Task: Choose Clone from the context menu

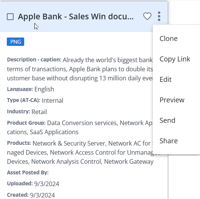Action: (169, 39)
